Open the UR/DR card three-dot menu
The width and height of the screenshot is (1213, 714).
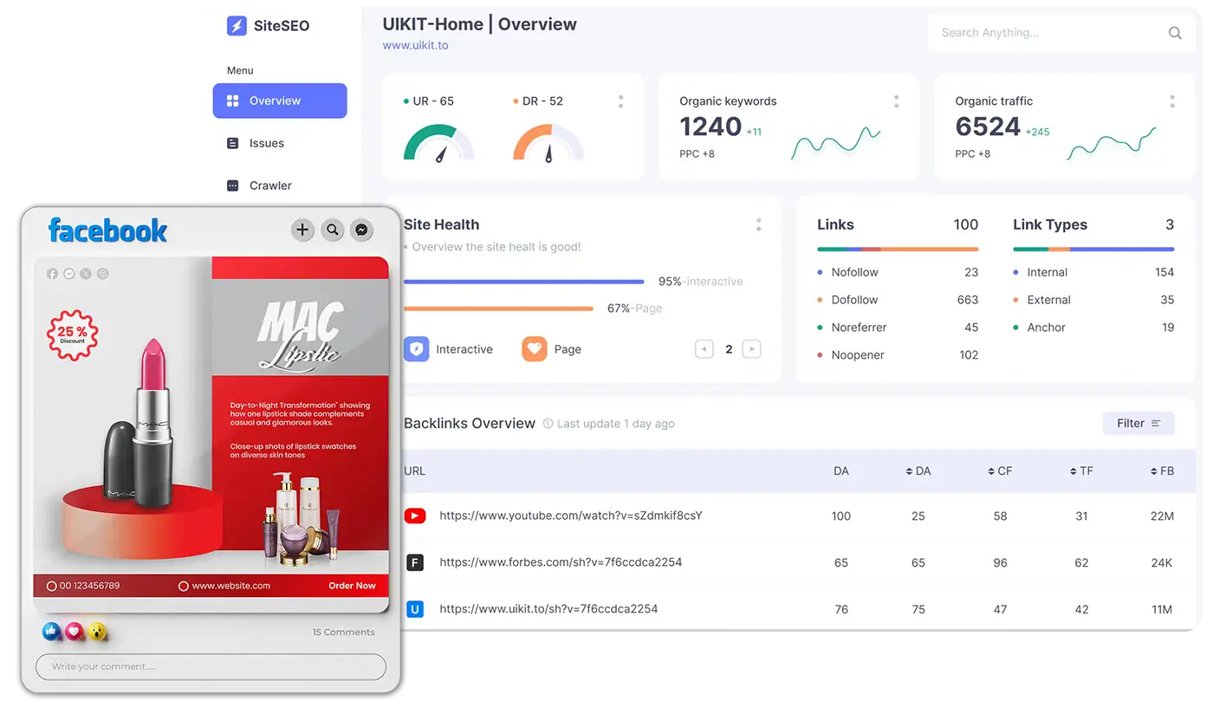[620, 101]
